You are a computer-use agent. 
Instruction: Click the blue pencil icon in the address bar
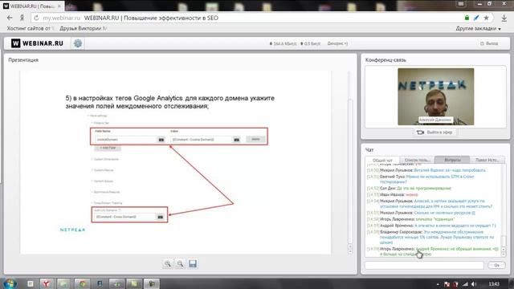(x=476, y=18)
